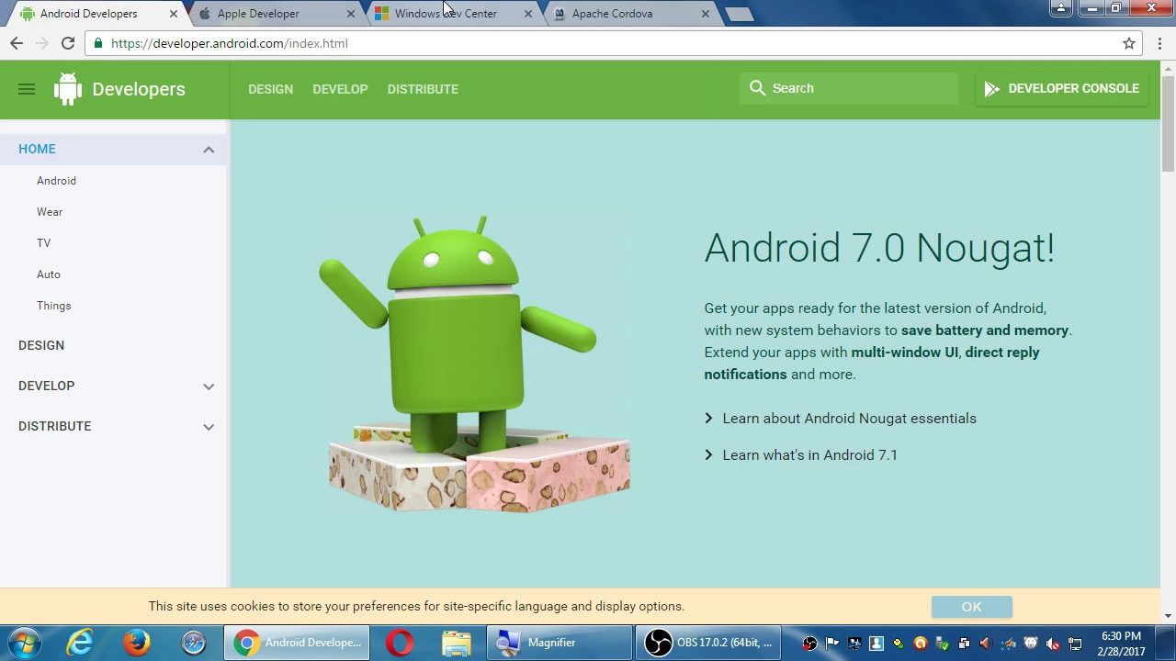Click the page vertical scrollbar thumb
This screenshot has width=1176, height=661.
coord(1169,124)
